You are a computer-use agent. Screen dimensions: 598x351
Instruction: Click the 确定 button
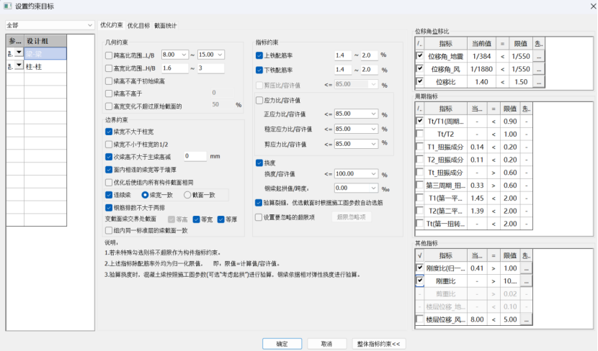click(x=283, y=343)
